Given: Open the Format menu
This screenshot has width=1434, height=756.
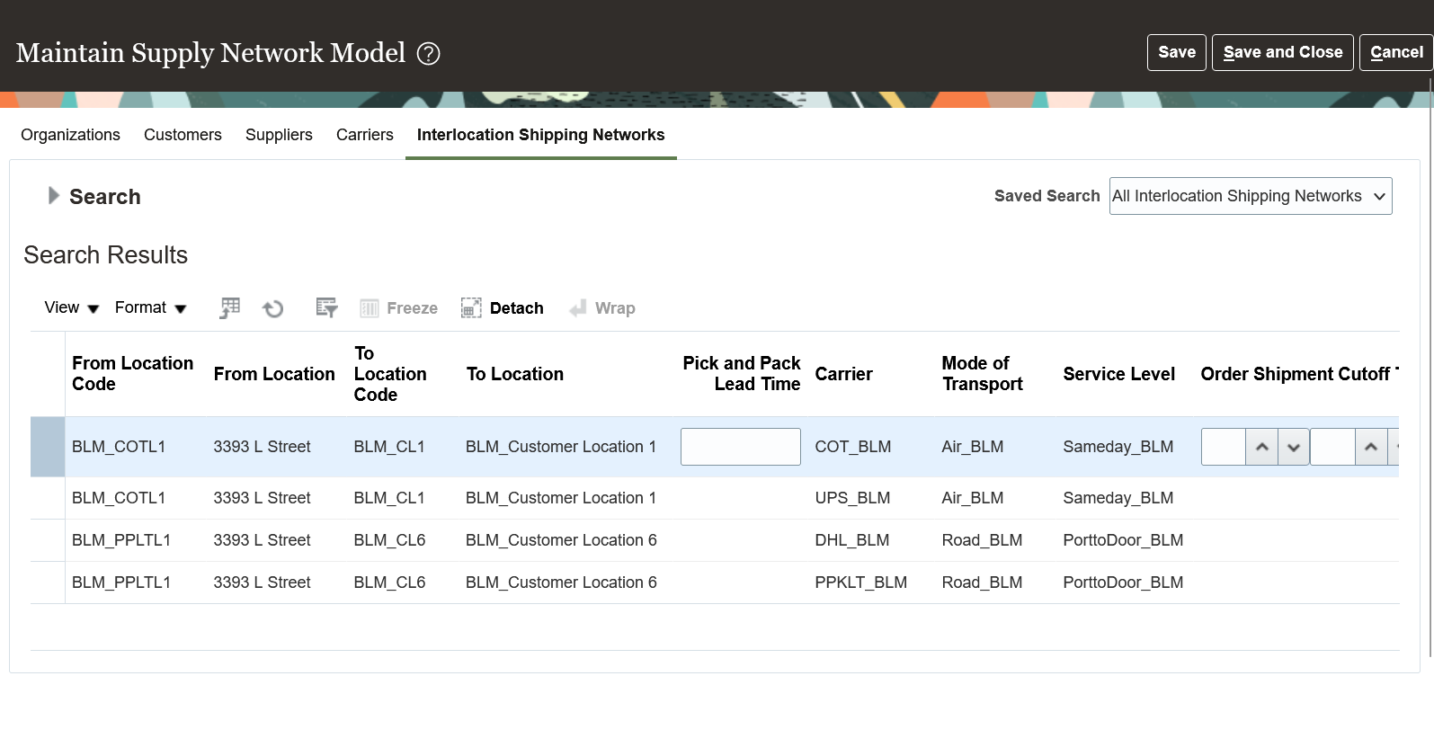Looking at the screenshot, I should pyautogui.click(x=150, y=308).
